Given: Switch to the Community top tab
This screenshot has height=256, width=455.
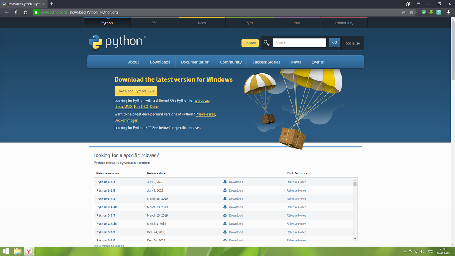Looking at the screenshot, I should [x=344, y=23].
